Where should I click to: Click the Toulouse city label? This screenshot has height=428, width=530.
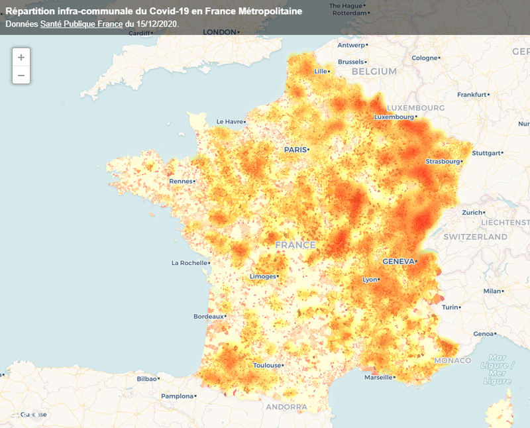click(267, 365)
